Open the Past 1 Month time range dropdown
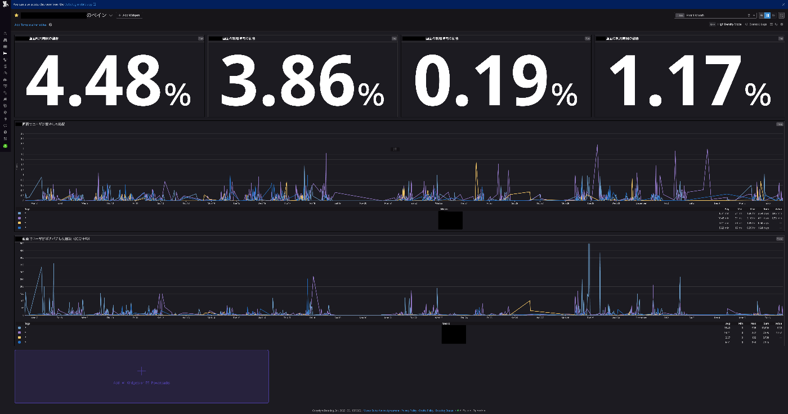This screenshot has width=788, height=414. pyautogui.click(x=715, y=15)
